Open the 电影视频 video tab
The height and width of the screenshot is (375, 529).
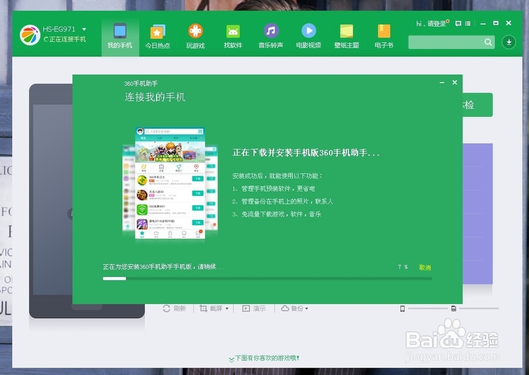tap(309, 37)
